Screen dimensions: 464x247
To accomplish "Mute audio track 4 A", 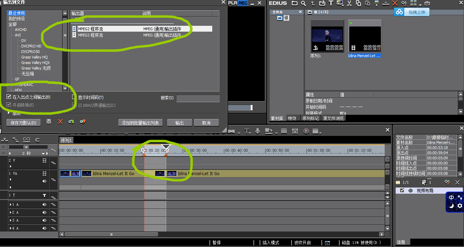I will pyautogui.click(x=44, y=228).
